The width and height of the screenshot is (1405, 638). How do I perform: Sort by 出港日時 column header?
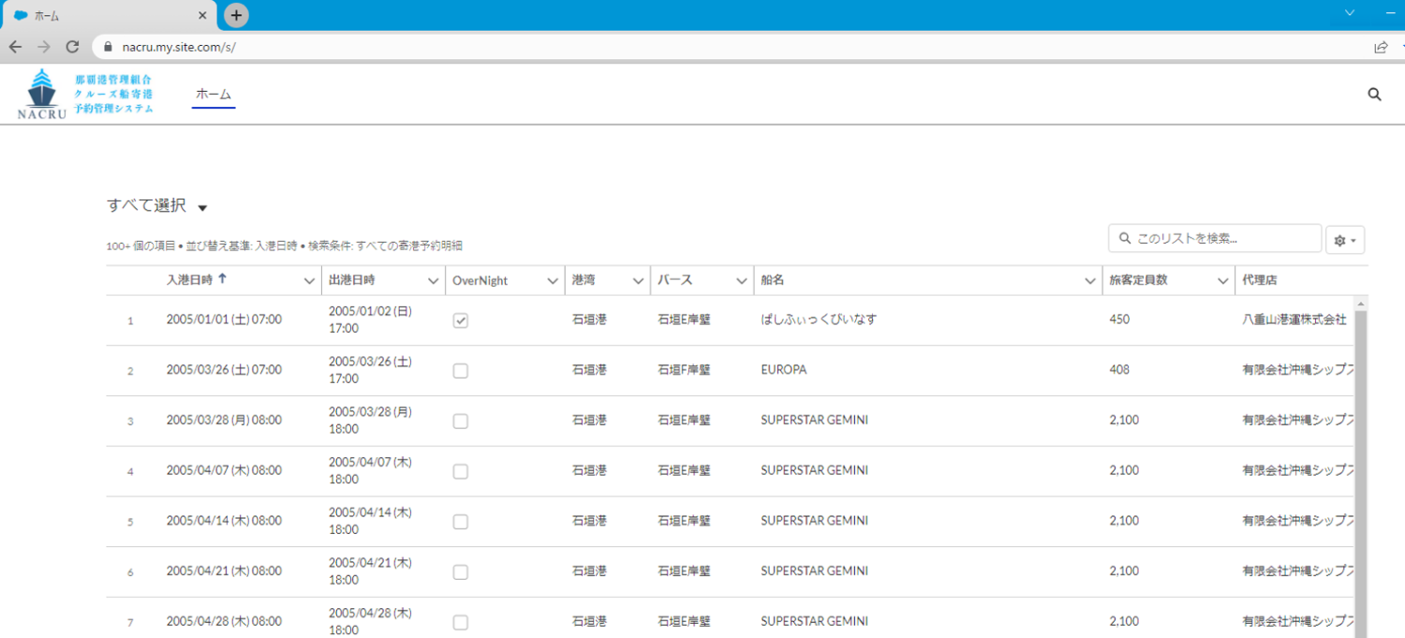pyautogui.click(x=351, y=279)
